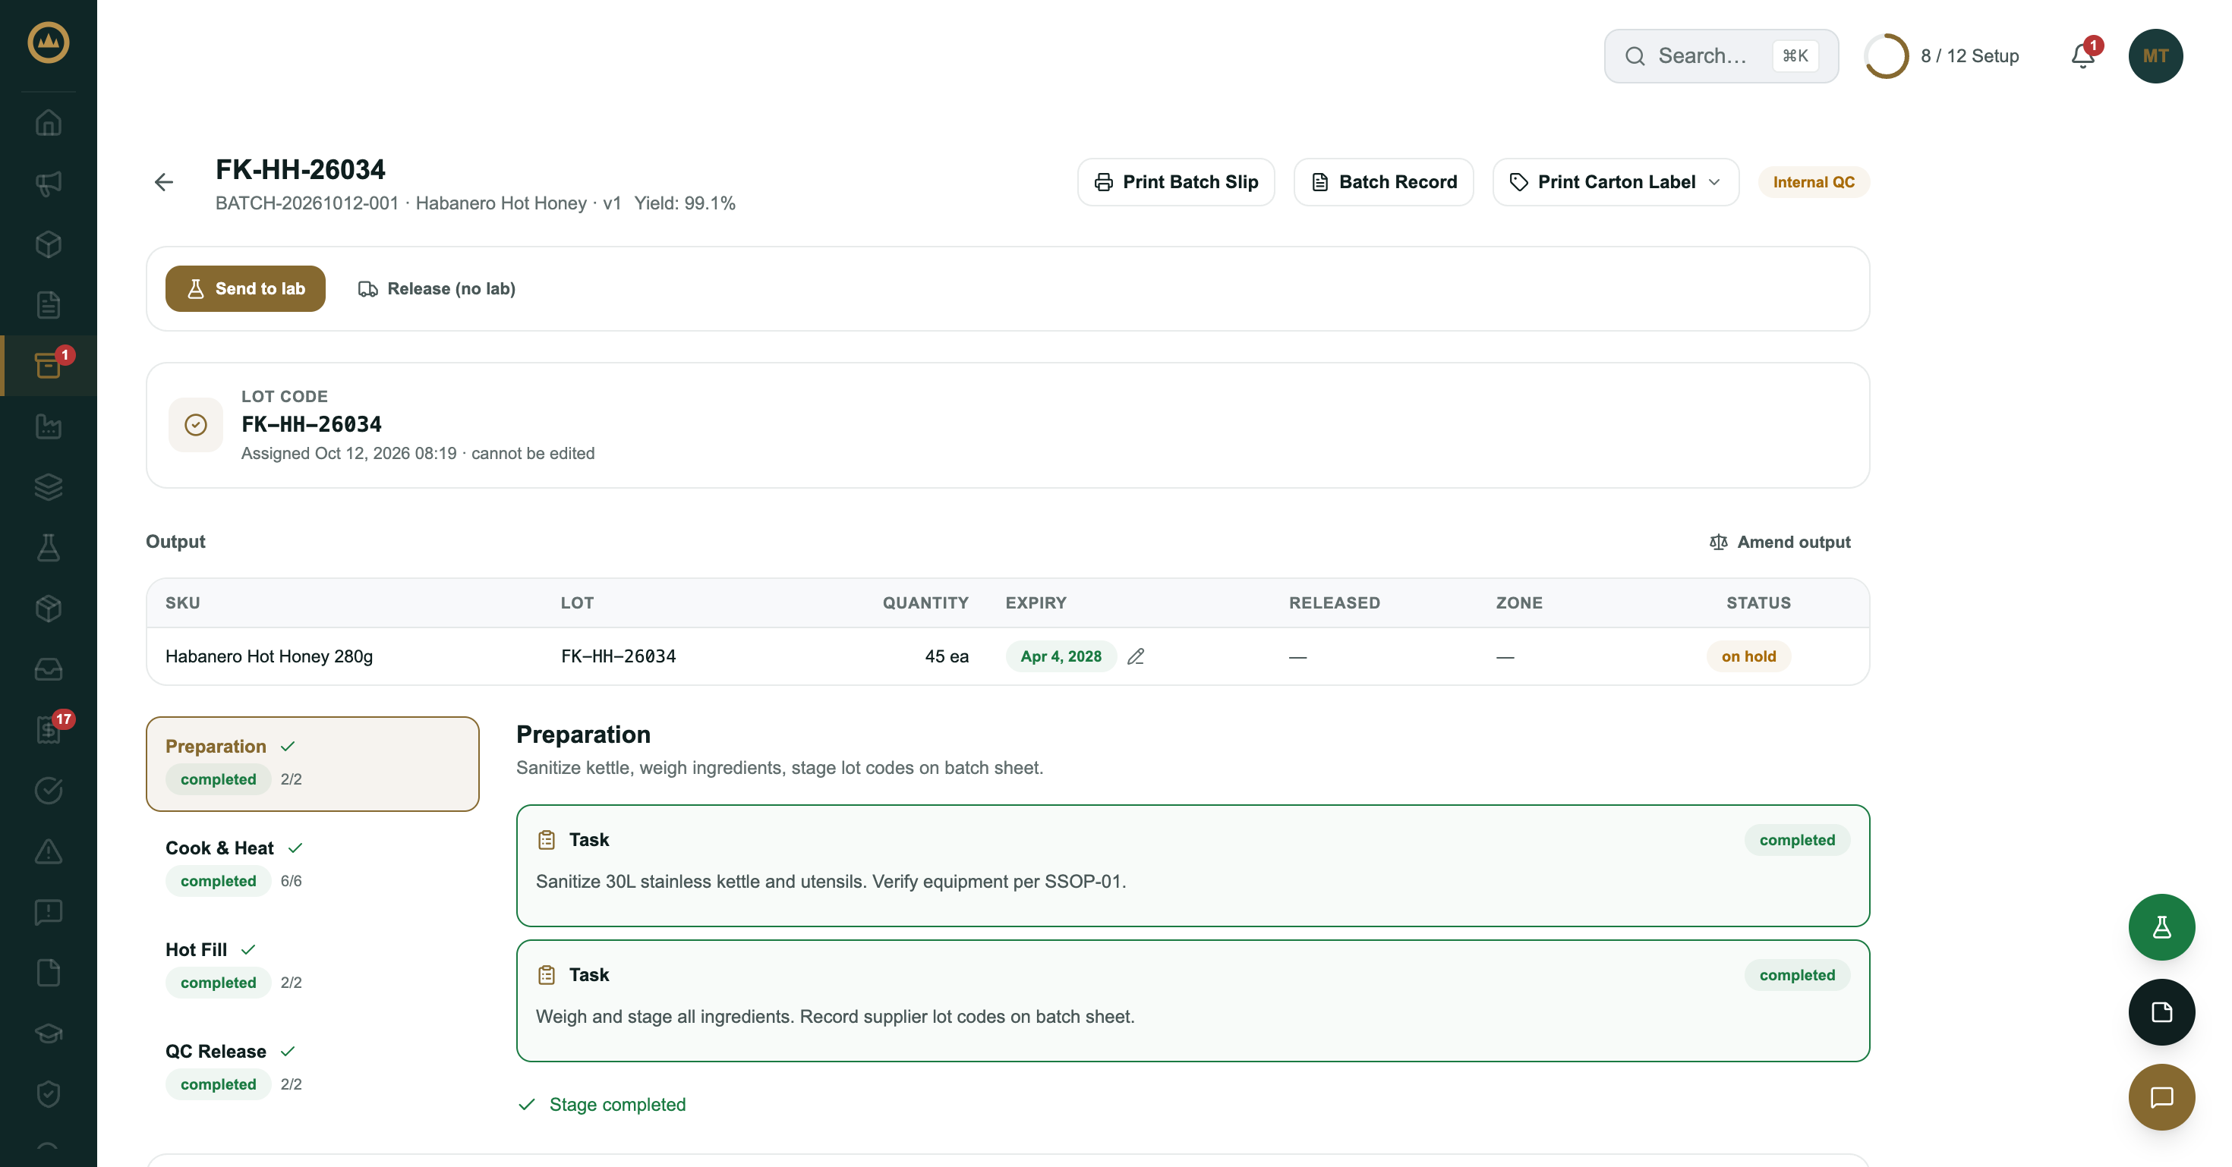Image resolution: width=2232 pixels, height=1167 pixels.
Task: Click the Send to lab button
Action: pos(245,288)
